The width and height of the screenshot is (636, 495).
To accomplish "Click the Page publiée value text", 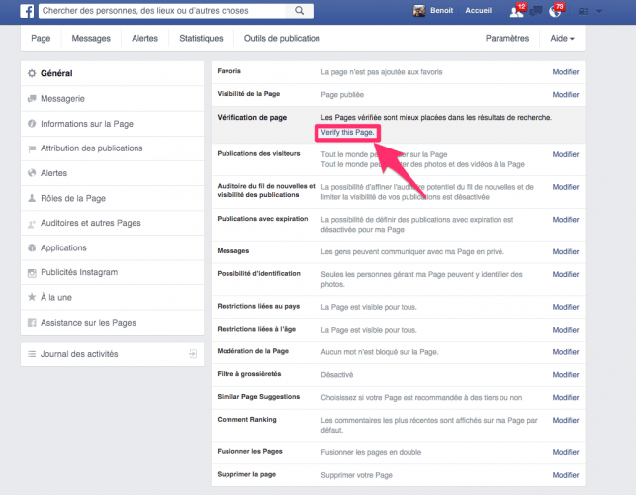I will (342, 95).
